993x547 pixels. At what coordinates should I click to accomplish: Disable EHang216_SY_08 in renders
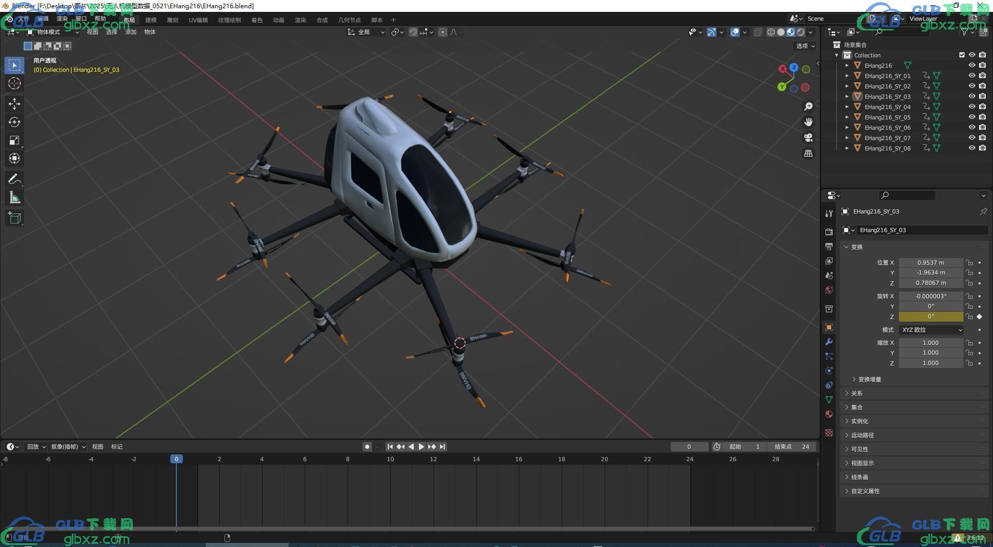pyautogui.click(x=983, y=148)
